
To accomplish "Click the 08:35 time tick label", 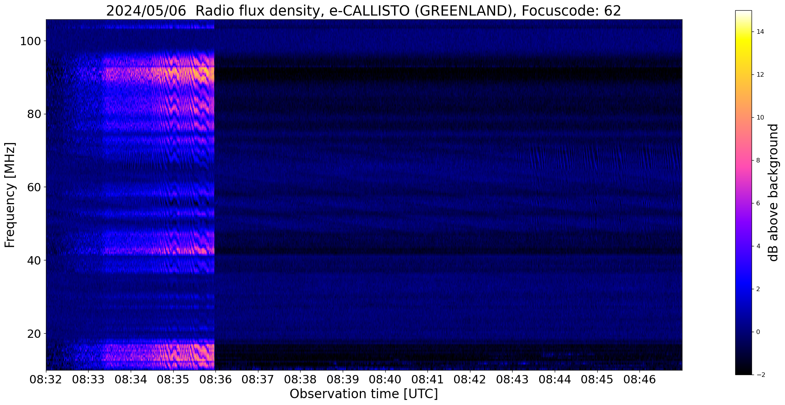I will [173, 380].
